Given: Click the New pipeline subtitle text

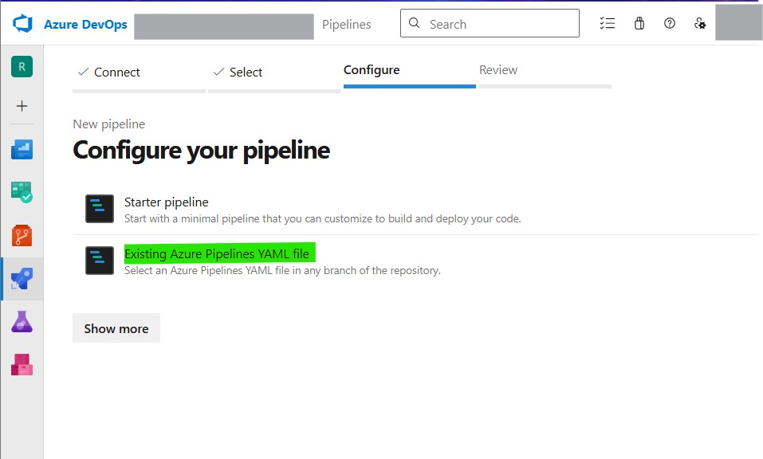Looking at the screenshot, I should 109,124.
